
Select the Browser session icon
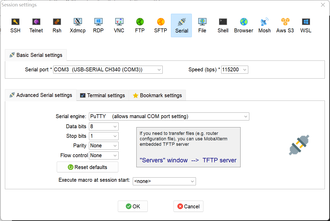pos(244,26)
